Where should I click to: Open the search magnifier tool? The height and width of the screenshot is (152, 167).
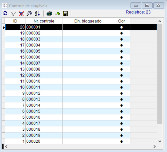(29, 13)
